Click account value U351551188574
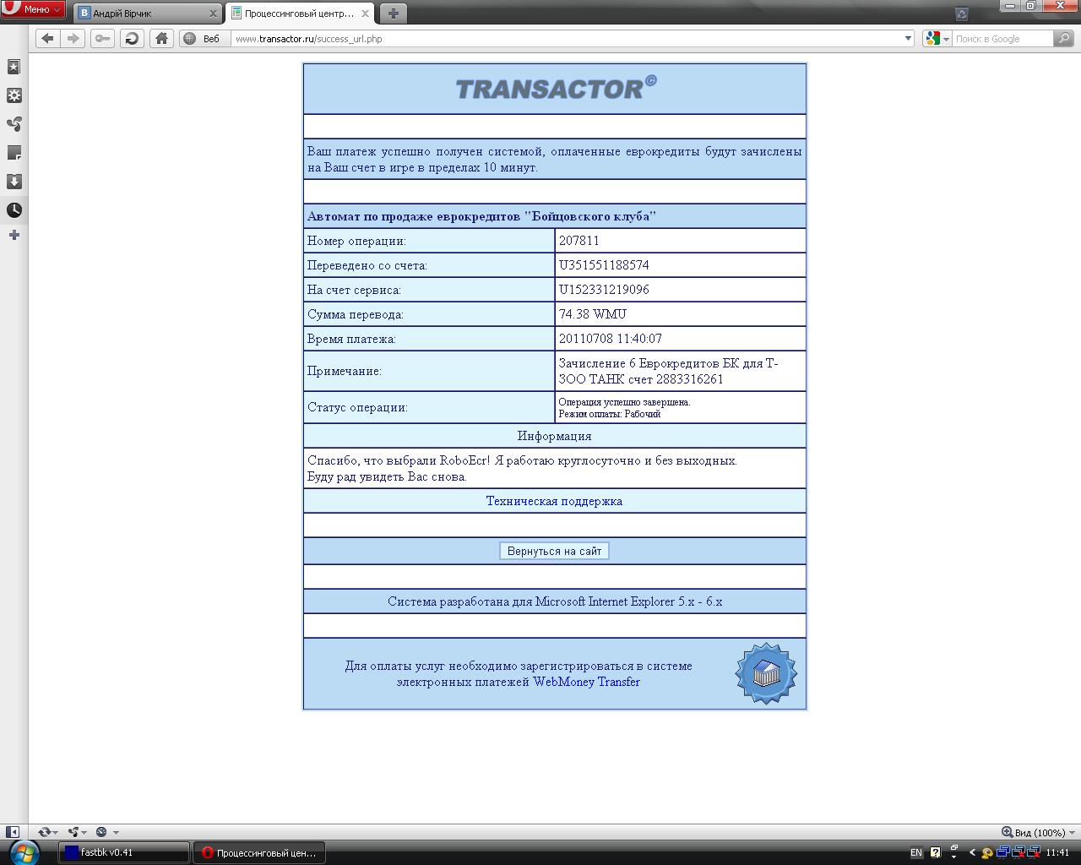 pyautogui.click(x=604, y=265)
